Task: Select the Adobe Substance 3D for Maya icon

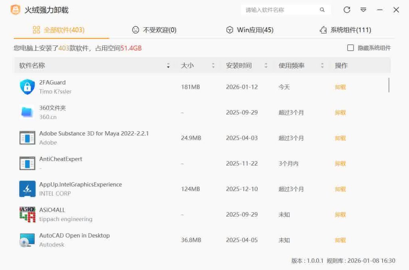Action: 26,138
